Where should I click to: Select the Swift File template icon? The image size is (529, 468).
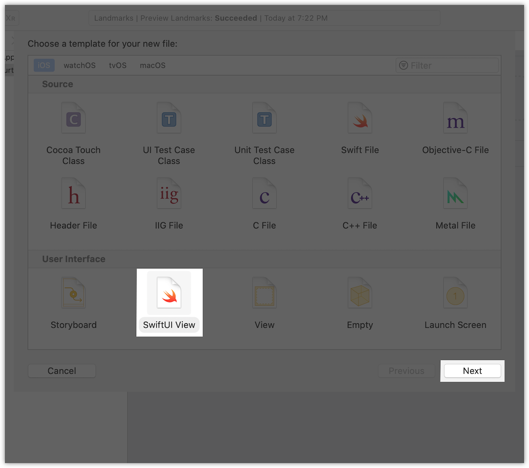tap(360, 118)
